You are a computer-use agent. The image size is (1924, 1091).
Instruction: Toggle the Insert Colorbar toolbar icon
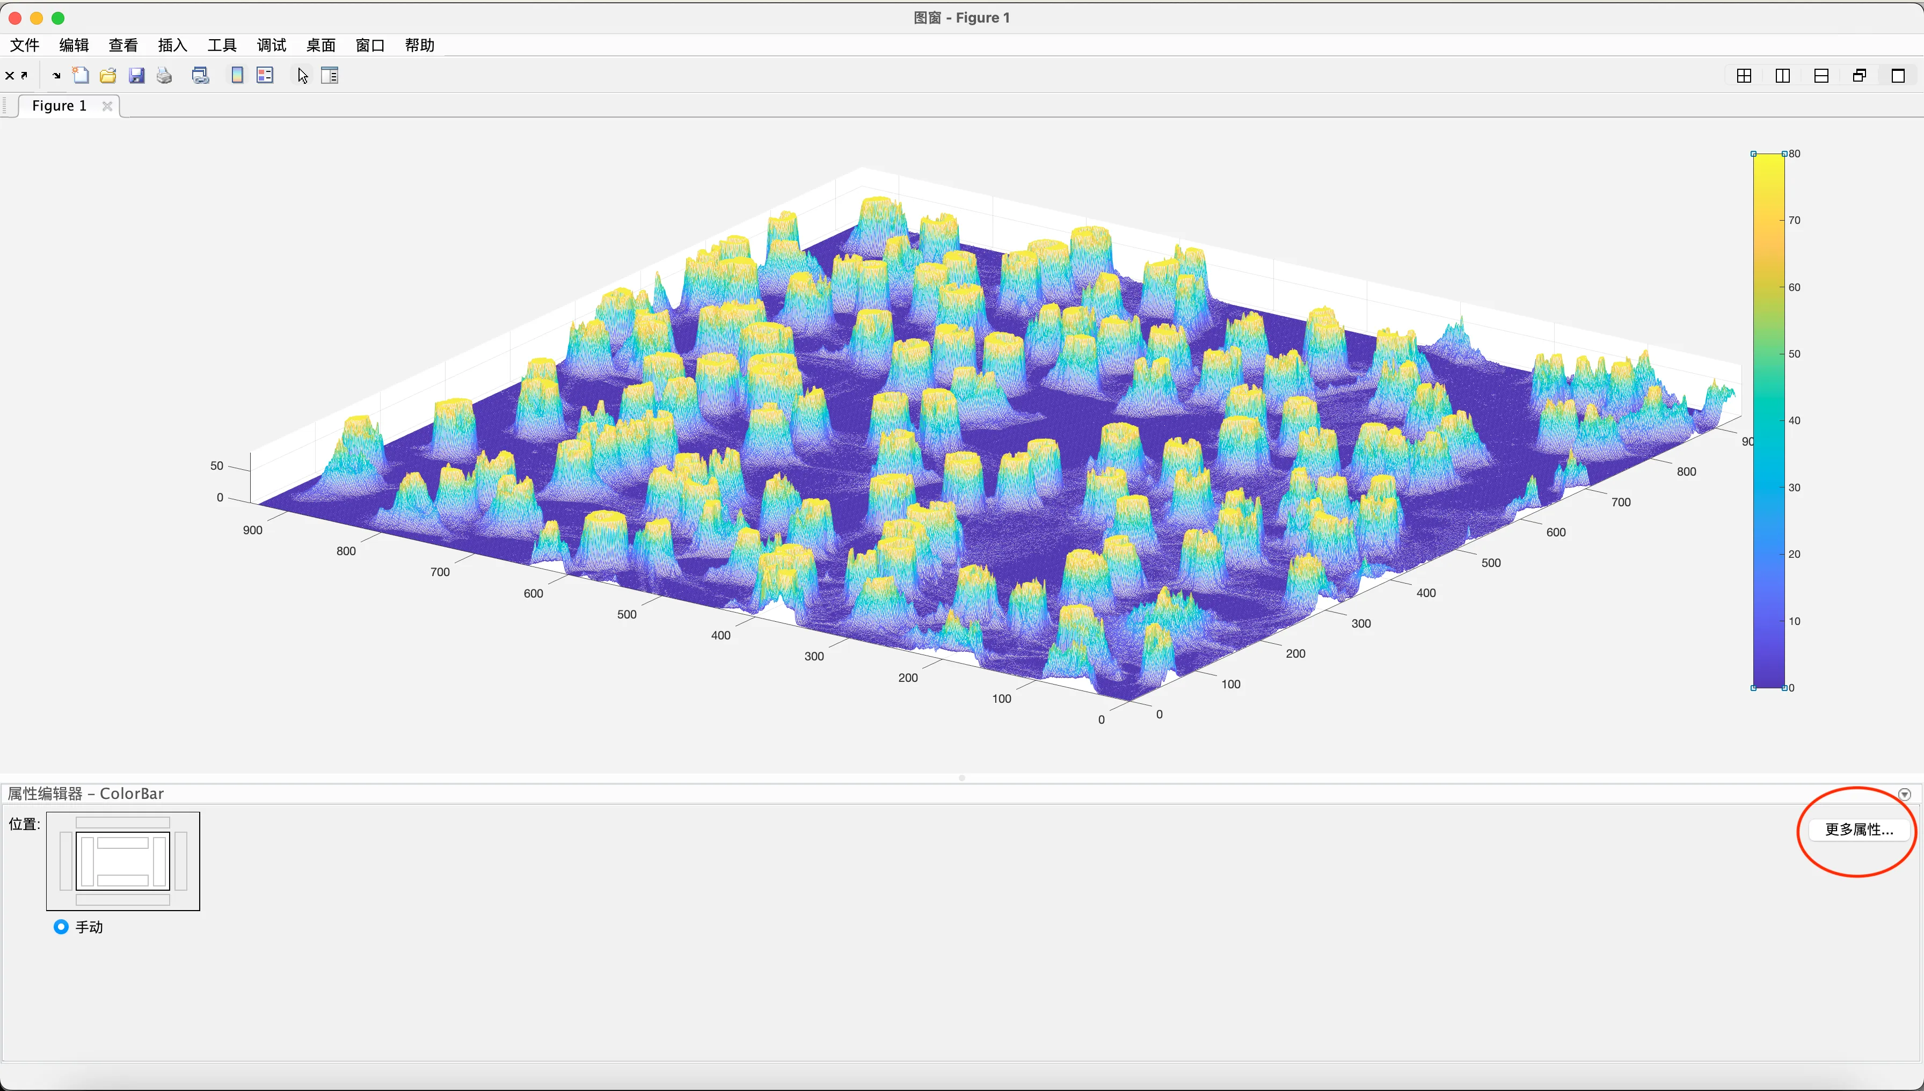[237, 75]
